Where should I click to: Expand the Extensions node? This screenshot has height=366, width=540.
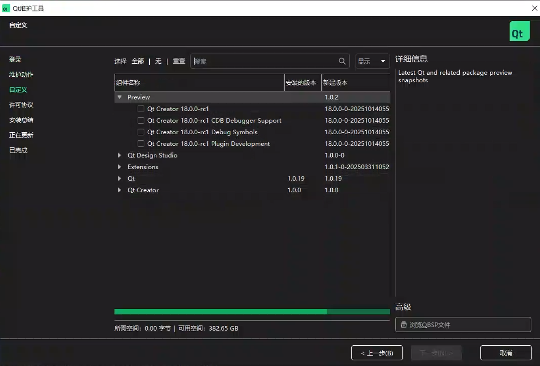pos(119,167)
